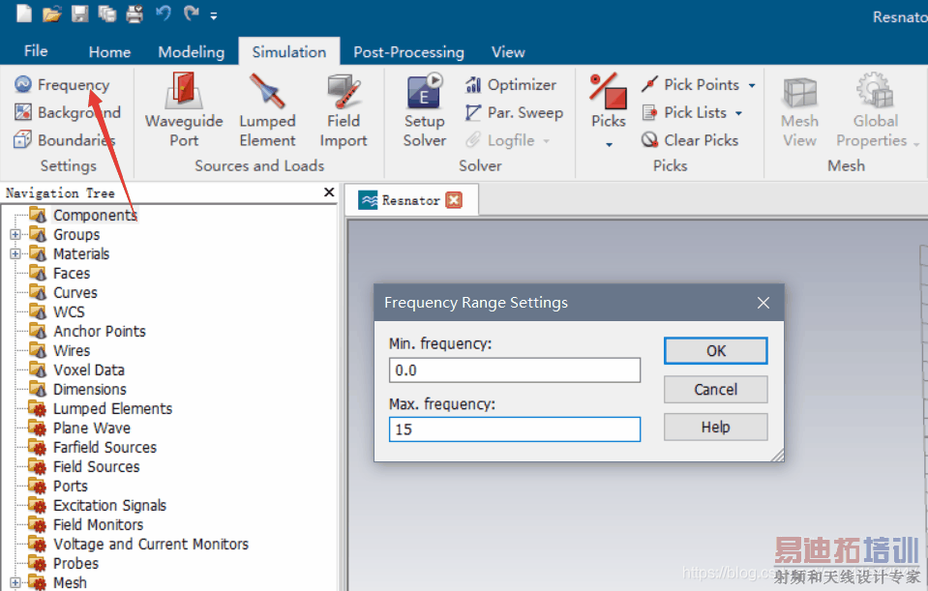Image resolution: width=928 pixels, height=591 pixels.
Task: Expand the Mesh tree node
Action: 15,582
